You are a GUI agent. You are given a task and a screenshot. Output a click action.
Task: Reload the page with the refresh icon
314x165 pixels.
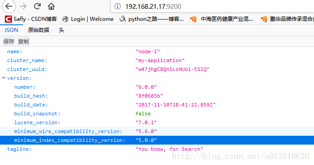[x=37, y=6]
